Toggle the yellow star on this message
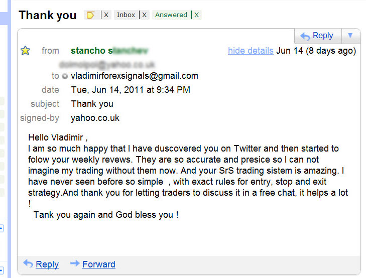The height and width of the screenshot is (278, 366). tap(25, 51)
